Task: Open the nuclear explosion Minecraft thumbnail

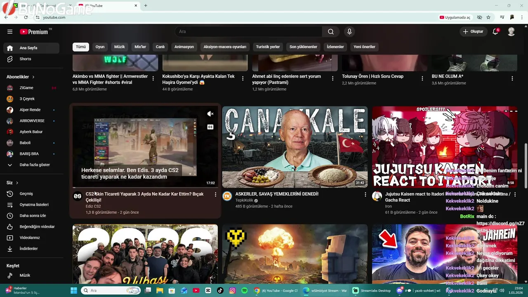Action: 295,254
